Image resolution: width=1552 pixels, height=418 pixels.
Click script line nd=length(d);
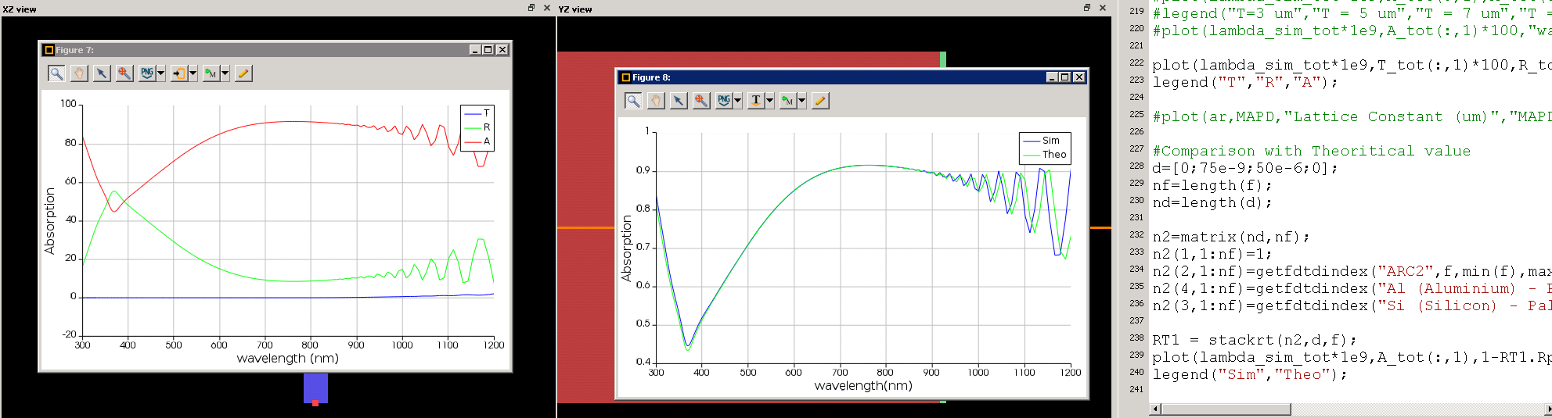(x=1212, y=203)
